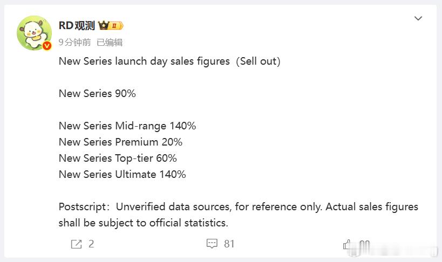Click the launch day sales figures headline
This screenshot has height=262, width=442.
[x=169, y=61]
